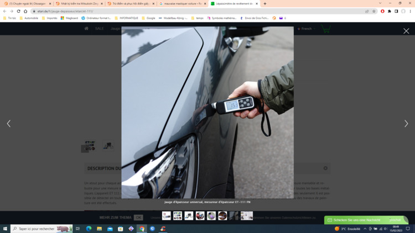Show the previous image with left arrow
Screen dimensions: 415x233
coord(9,123)
